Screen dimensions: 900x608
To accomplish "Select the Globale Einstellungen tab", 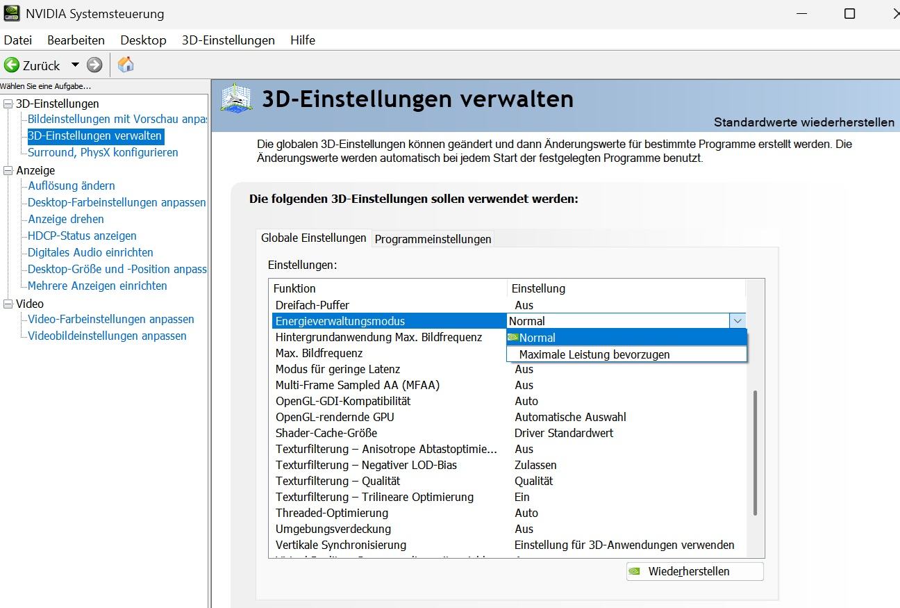I will pyautogui.click(x=314, y=238).
